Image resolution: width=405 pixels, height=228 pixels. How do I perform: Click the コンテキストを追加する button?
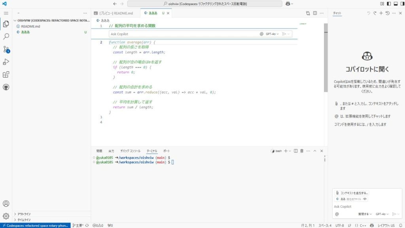352,193
